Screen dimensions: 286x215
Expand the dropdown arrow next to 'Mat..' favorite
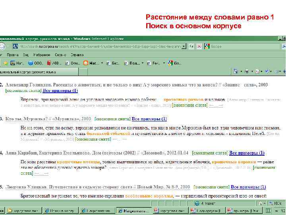pyautogui.click(x=102, y=63)
